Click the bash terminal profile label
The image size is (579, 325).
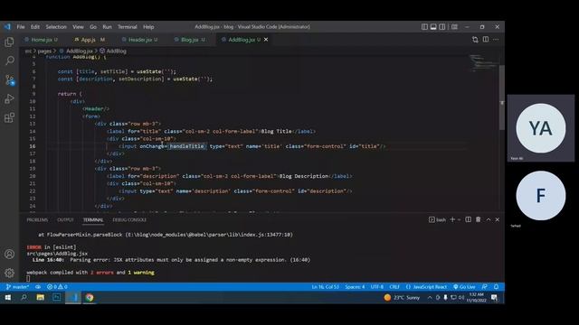[x=438, y=219]
